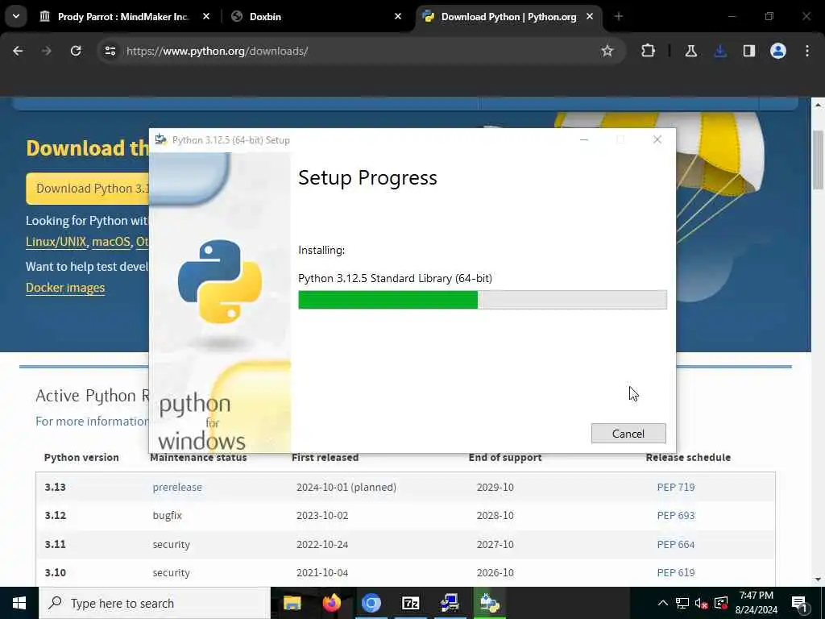Open the PEP 693 release schedule link
825x619 pixels.
pos(676,515)
